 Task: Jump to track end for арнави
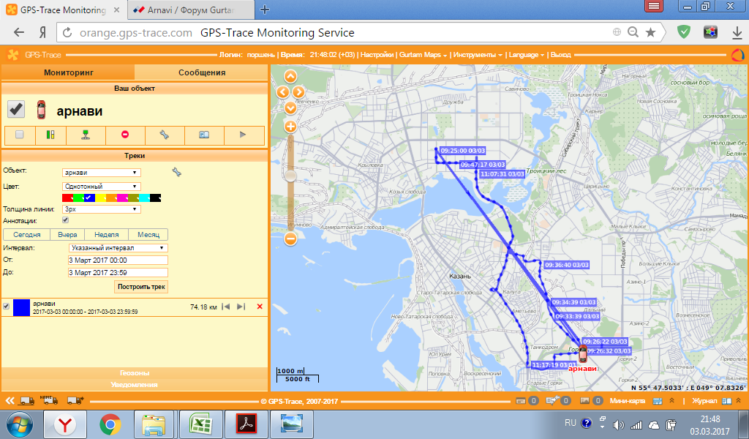pyautogui.click(x=241, y=307)
